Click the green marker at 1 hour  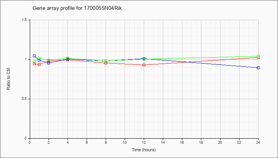tap(39, 58)
